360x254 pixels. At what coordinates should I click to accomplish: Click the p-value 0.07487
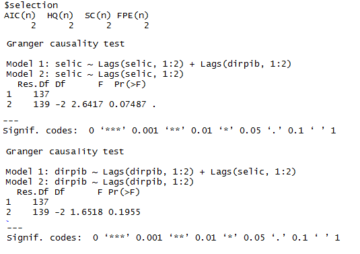click(128, 104)
